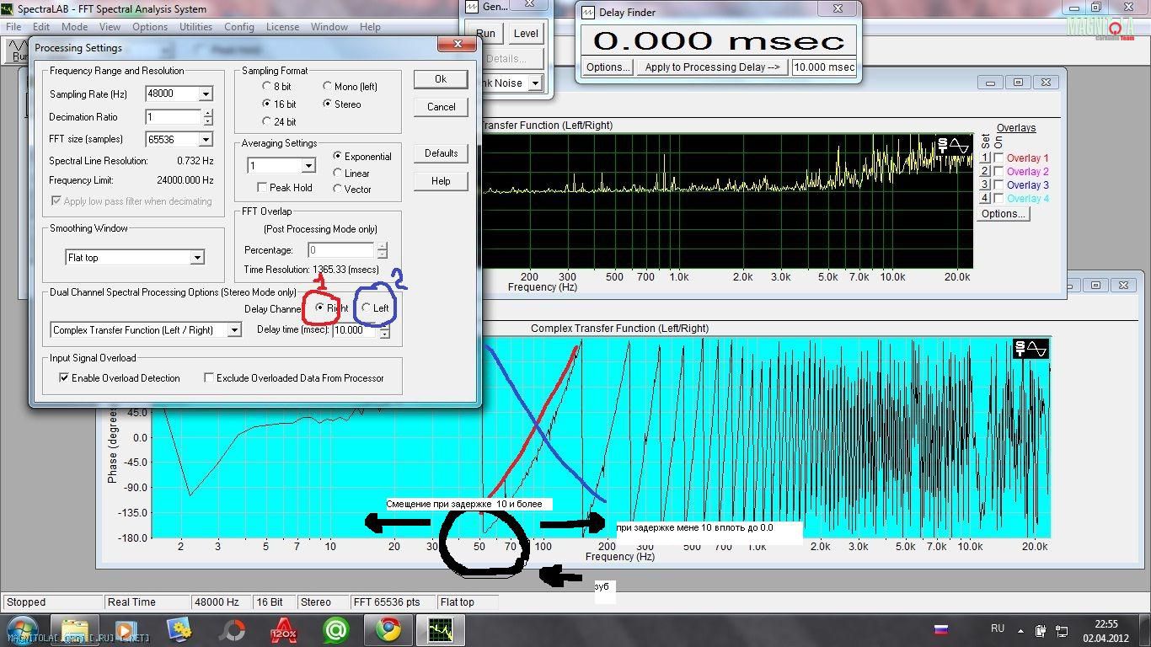Image resolution: width=1151 pixels, height=647 pixels.
Task: Click the Delay Finder window title icon
Action: click(x=587, y=13)
